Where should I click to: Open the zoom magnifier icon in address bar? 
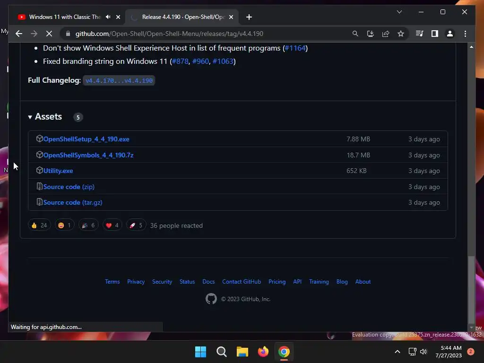pyautogui.click(x=355, y=34)
